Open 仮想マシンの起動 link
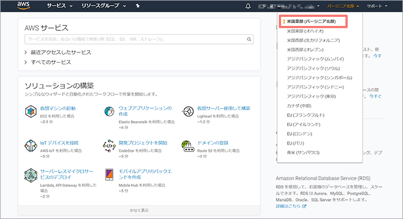The width and height of the screenshot is (403, 219). [58, 108]
